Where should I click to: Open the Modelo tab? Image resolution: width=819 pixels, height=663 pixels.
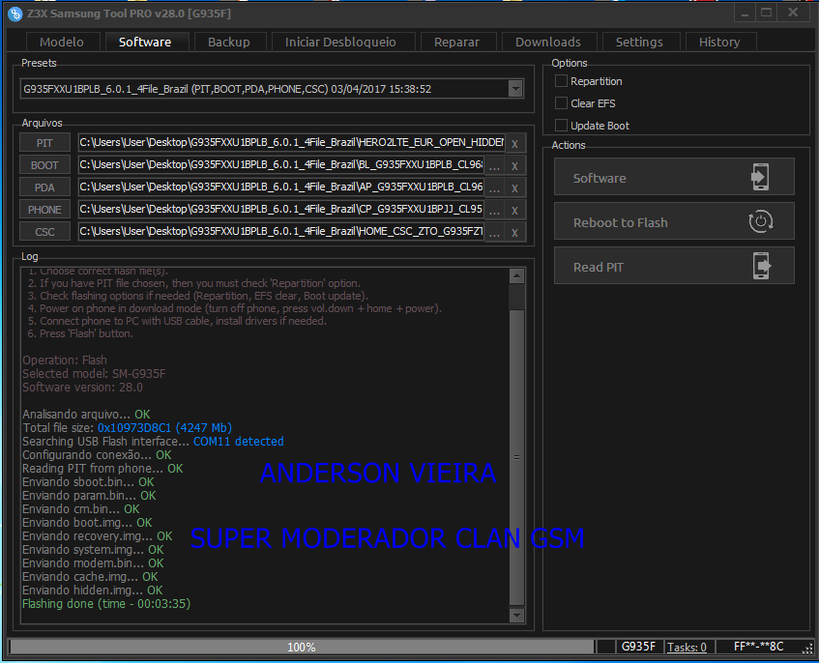pos(62,42)
